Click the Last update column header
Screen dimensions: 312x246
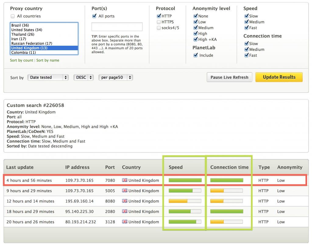click(20, 167)
